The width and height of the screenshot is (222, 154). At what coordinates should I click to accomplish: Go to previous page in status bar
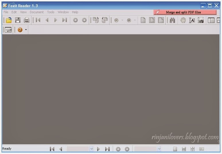(61, 149)
